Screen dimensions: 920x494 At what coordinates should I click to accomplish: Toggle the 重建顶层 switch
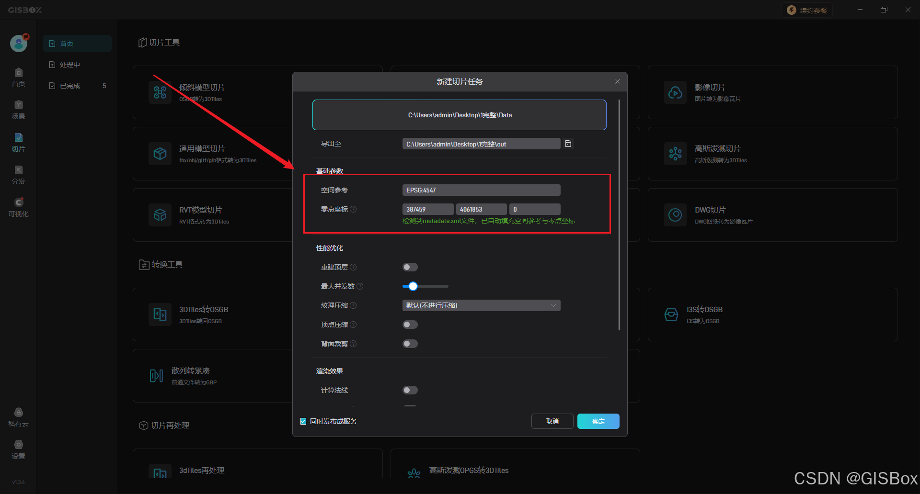click(x=410, y=267)
